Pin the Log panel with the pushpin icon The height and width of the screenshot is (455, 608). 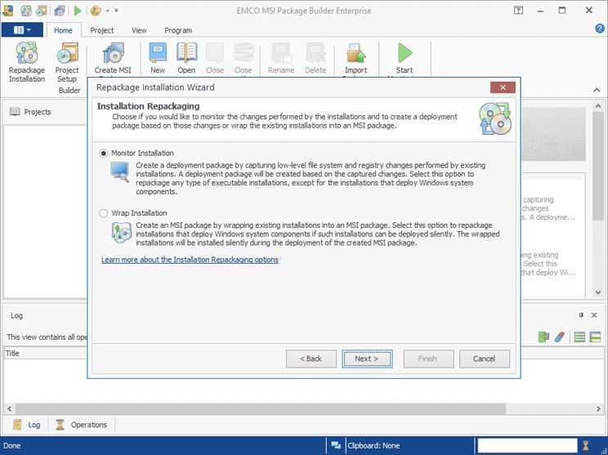(581, 315)
